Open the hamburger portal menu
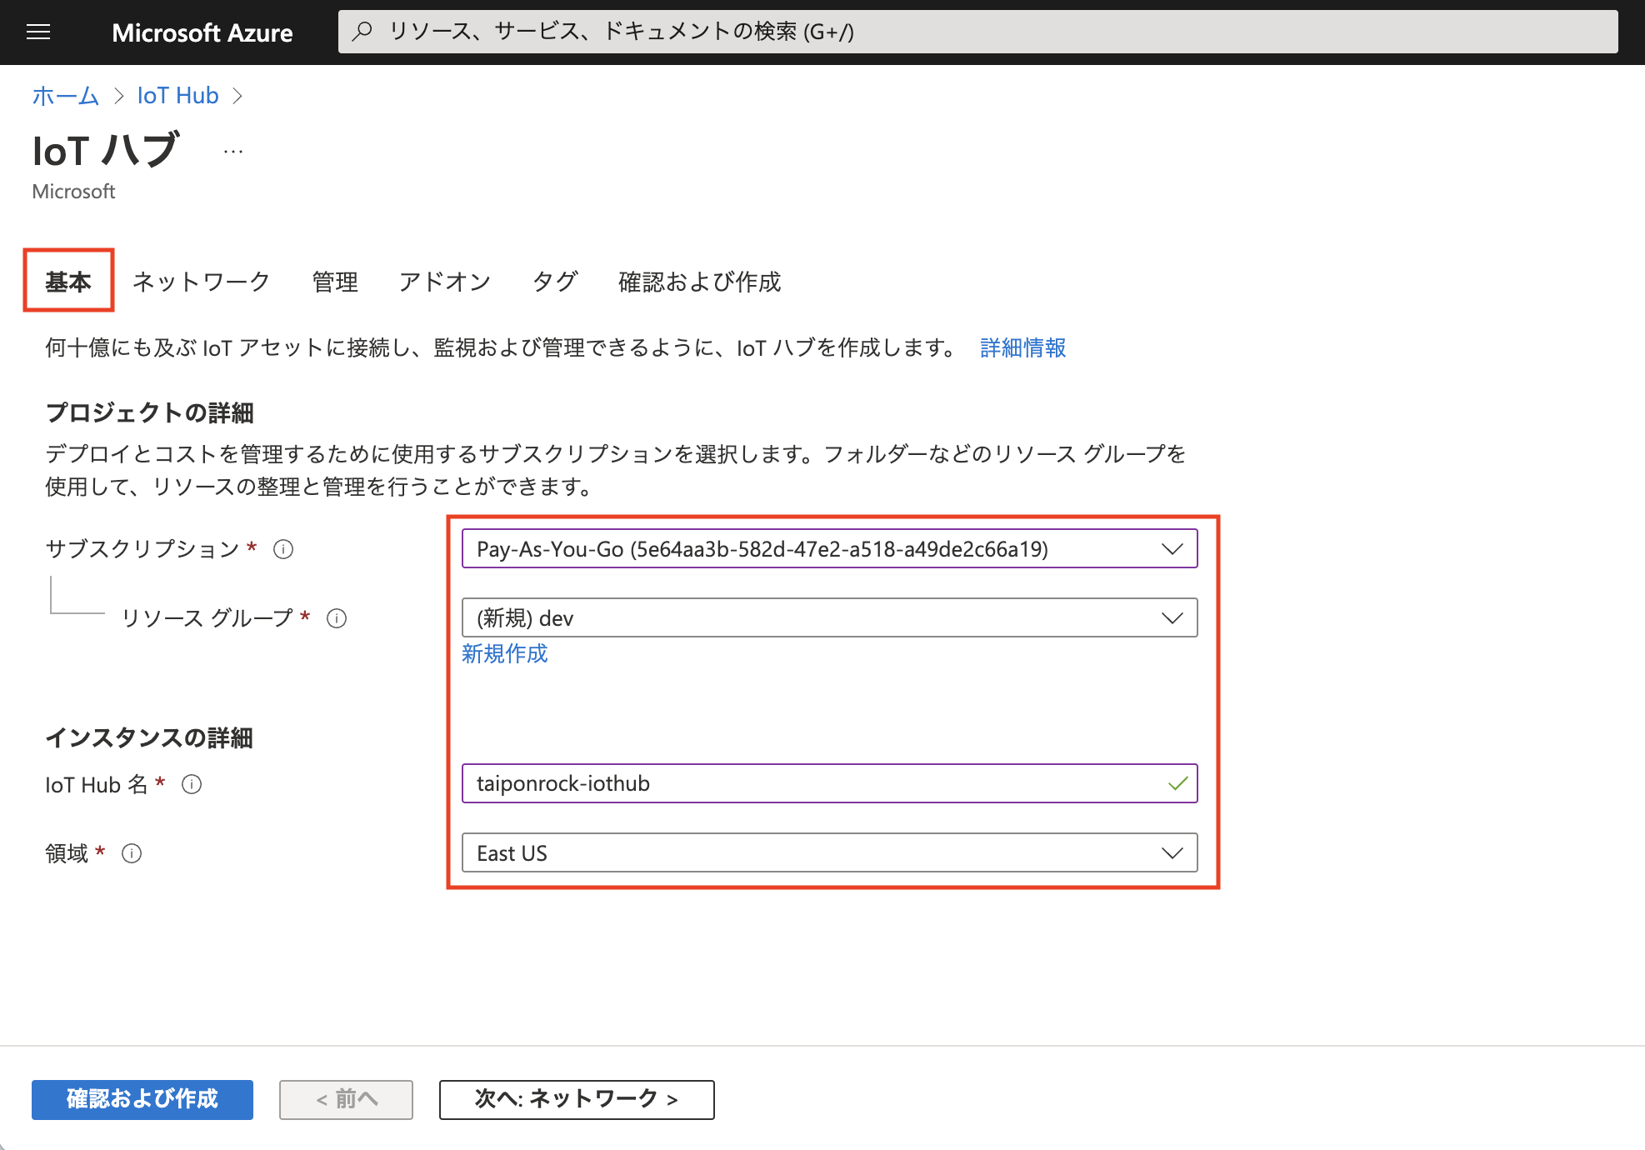Screen dimensions: 1645x1150 [x=38, y=32]
